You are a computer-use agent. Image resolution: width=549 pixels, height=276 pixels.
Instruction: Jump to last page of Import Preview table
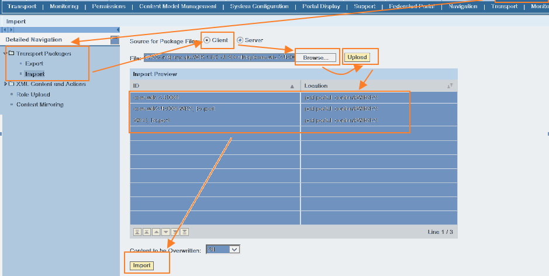tap(185, 232)
